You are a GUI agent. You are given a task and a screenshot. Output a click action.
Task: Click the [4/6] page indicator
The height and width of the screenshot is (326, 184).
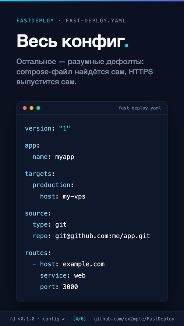[79, 319]
